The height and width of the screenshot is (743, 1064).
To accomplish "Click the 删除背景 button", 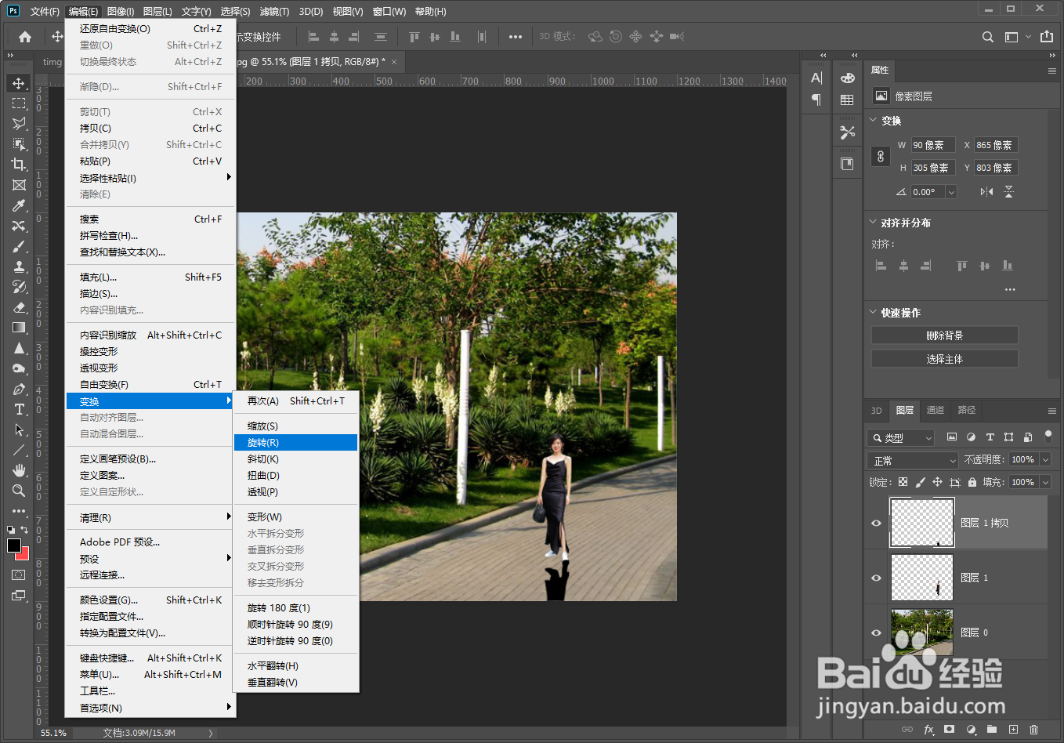I will tap(945, 335).
